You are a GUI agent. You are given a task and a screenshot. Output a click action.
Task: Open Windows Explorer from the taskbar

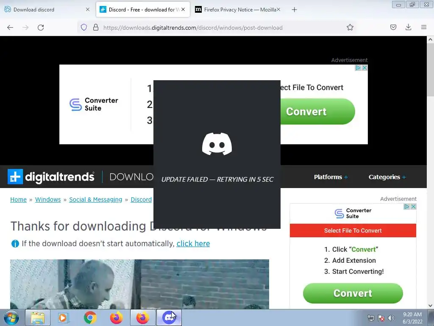pyautogui.click(x=38, y=318)
